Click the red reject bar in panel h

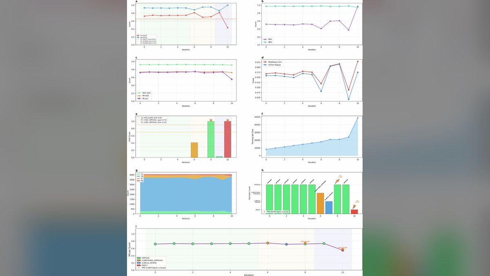point(354,211)
